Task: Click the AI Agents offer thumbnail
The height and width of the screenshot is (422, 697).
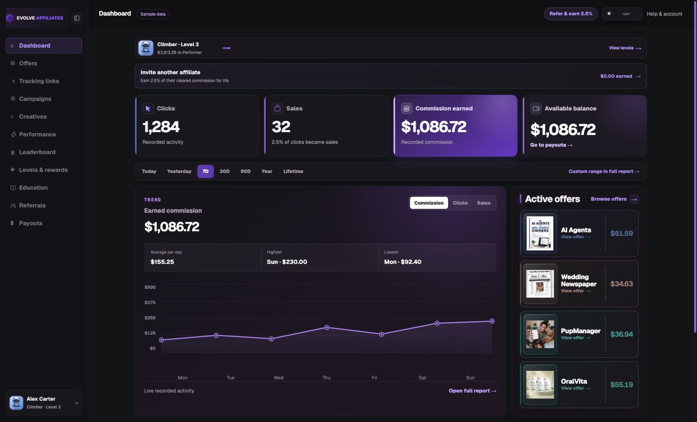Action: 540,233
